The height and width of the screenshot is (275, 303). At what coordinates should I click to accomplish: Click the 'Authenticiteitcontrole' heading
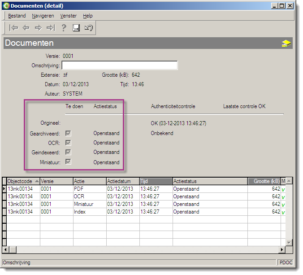(173, 106)
